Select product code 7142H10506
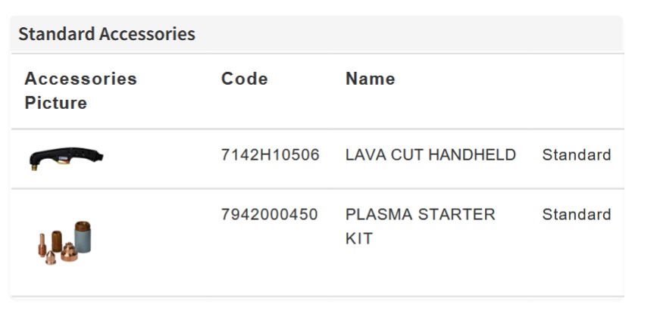The image size is (660, 323). 270,155
